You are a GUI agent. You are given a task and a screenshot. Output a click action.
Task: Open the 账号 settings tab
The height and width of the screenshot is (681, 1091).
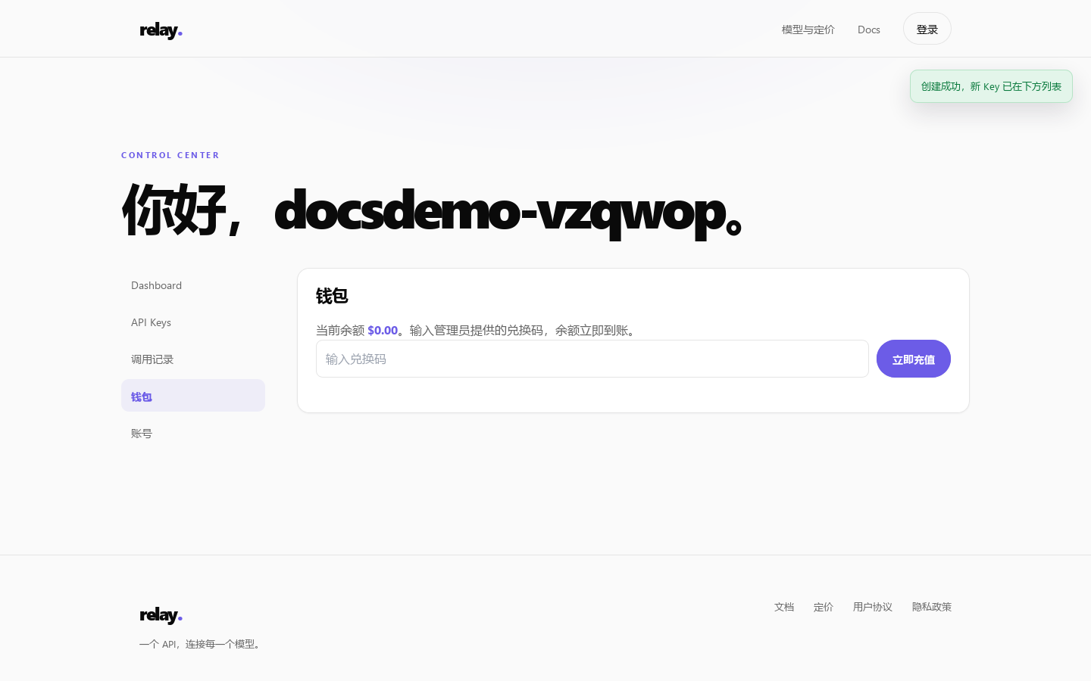[193, 434]
